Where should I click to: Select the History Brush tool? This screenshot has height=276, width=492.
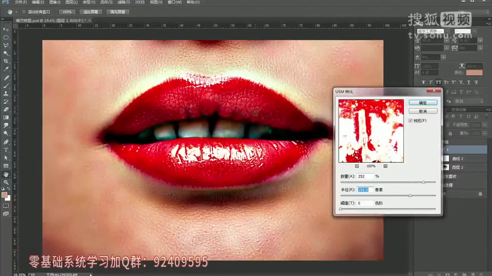(x=6, y=101)
